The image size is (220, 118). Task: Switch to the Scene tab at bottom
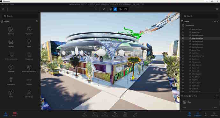click(x=189, y=114)
